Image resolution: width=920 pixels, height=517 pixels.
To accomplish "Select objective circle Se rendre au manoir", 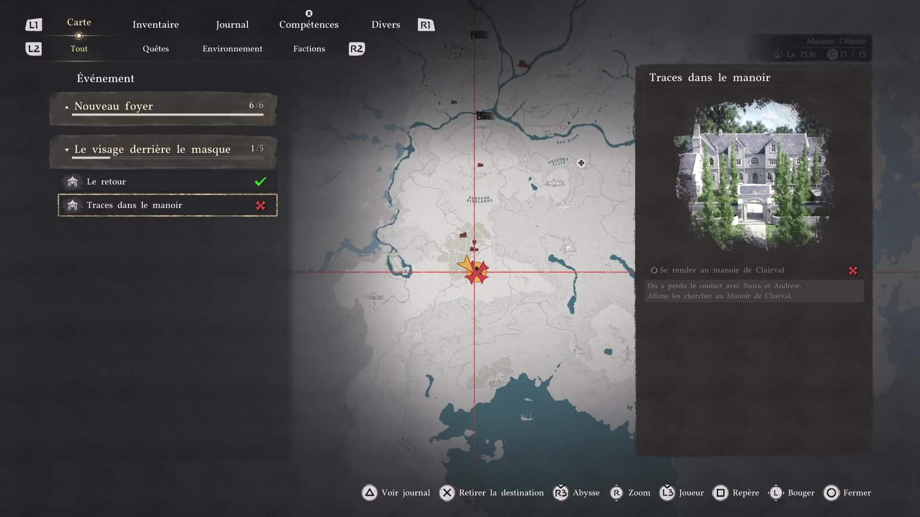I will pyautogui.click(x=654, y=270).
